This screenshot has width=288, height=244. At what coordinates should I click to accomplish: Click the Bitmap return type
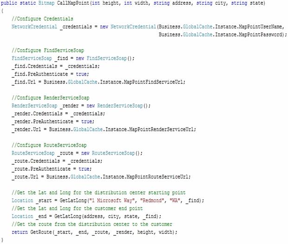coord(46,3)
